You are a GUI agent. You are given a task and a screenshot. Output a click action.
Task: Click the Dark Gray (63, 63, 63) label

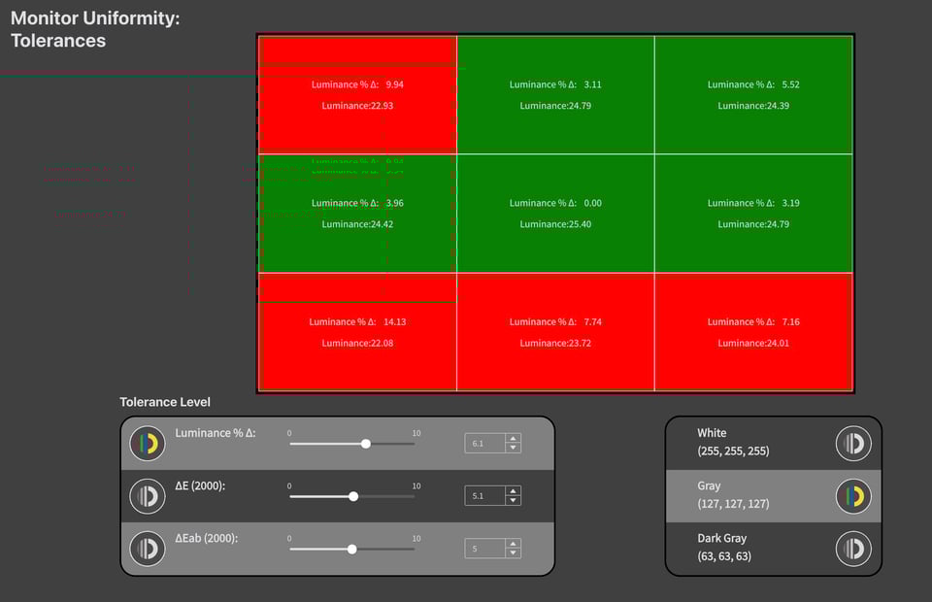click(724, 548)
